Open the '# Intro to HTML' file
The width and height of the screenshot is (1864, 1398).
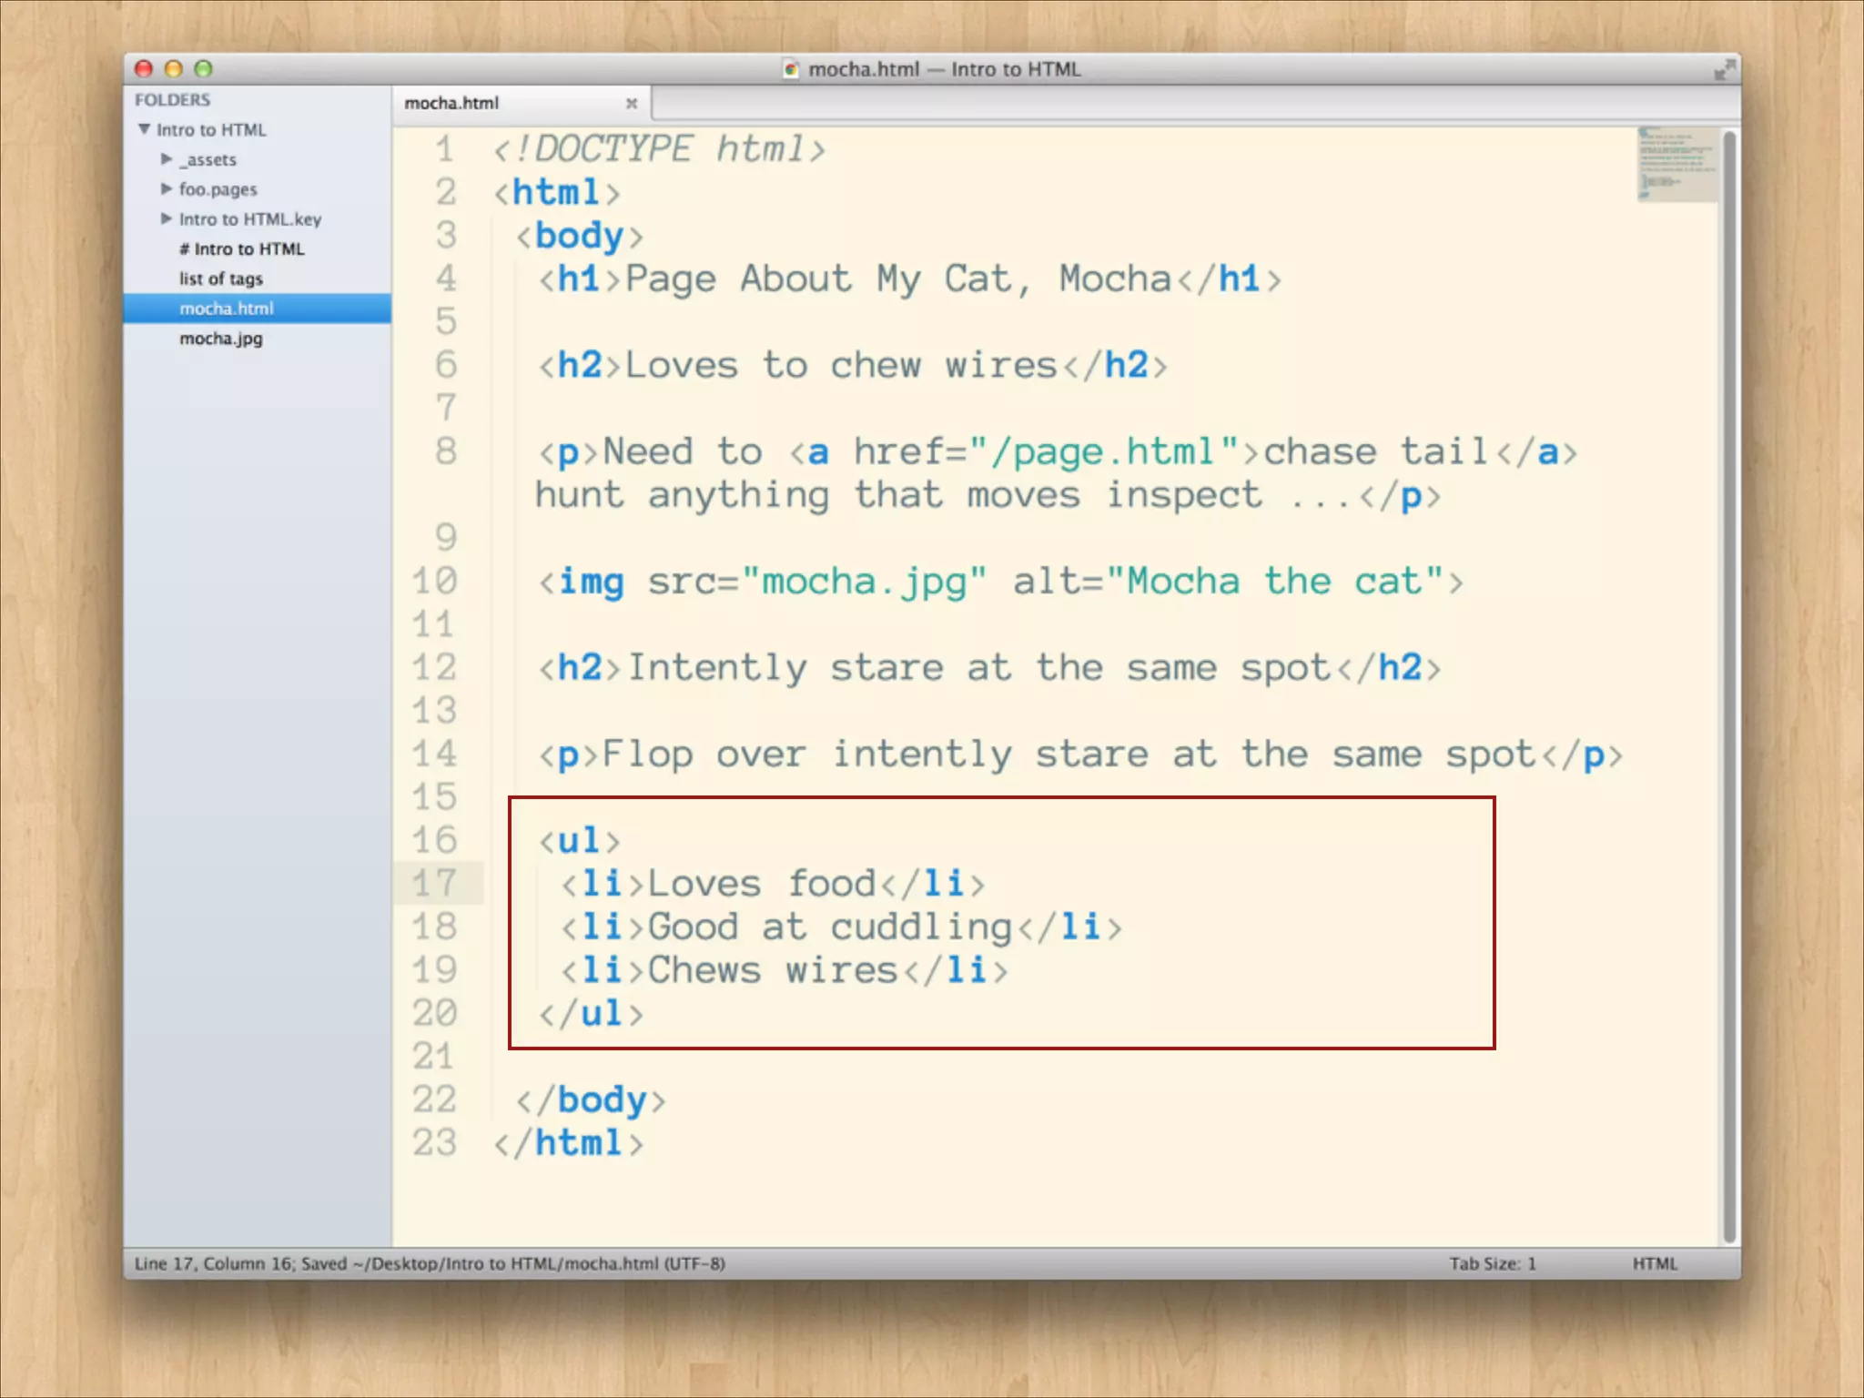point(241,249)
